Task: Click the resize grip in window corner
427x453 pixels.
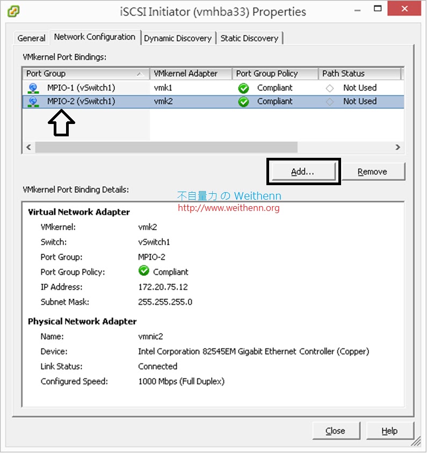Action: 417,442
